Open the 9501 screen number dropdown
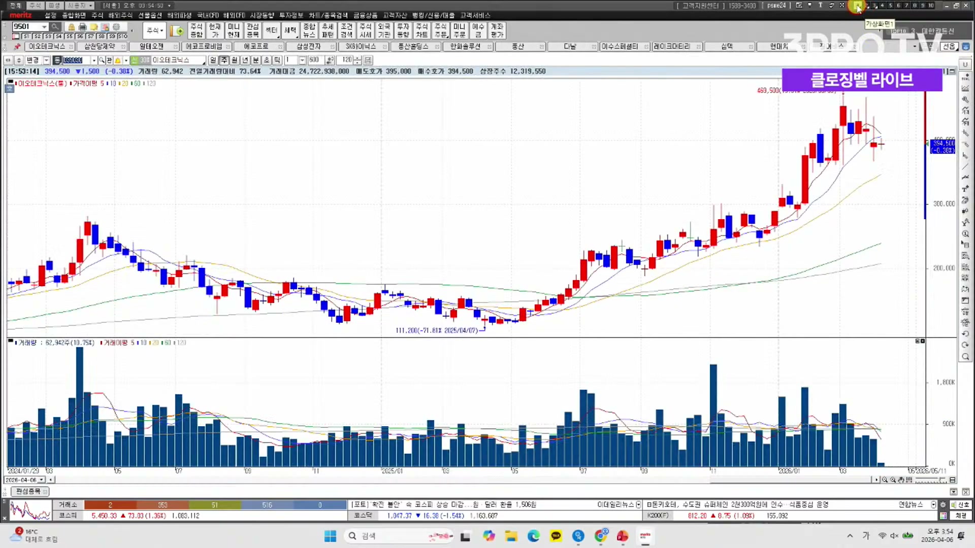This screenshot has height=548, width=975. pyautogui.click(x=44, y=27)
